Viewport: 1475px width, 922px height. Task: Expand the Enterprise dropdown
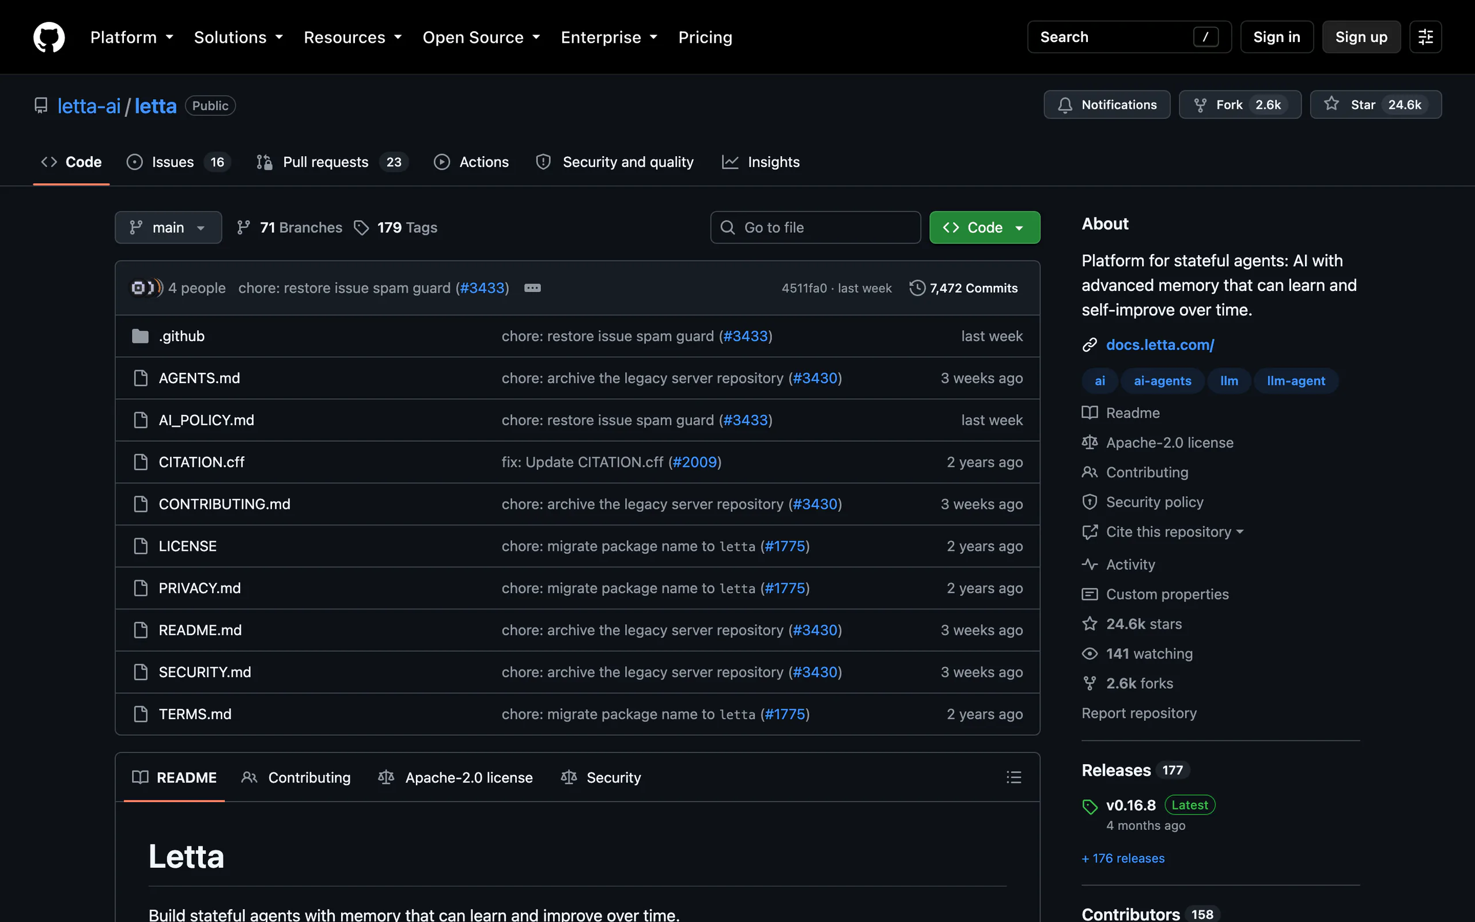pos(609,37)
